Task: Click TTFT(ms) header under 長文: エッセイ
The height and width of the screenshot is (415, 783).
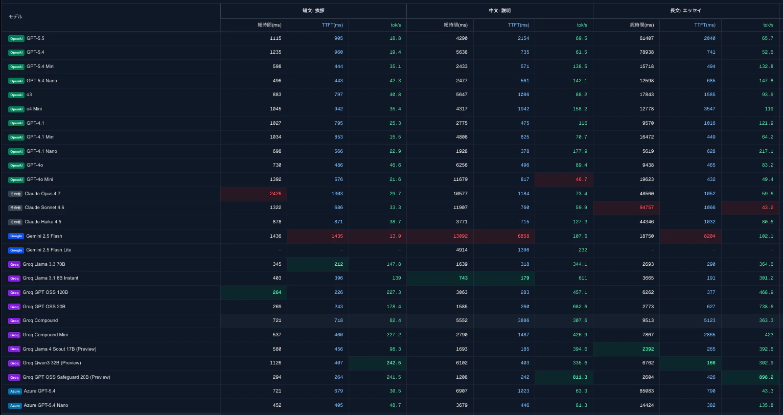Action: coord(705,25)
